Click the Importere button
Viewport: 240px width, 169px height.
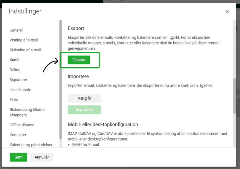[84, 110]
